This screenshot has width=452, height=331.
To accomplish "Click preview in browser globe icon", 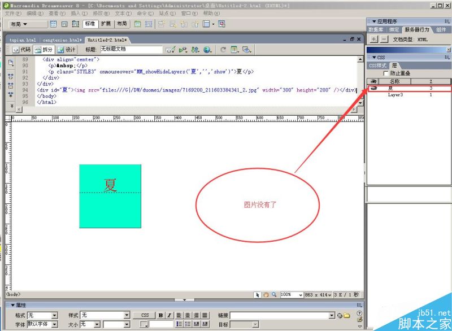I will [207, 50].
